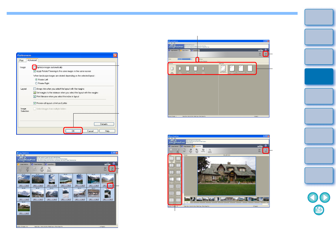Toggle Always trim when selecting layout checkbox
Screen dimensions: 336x237
pyautogui.click(x=35, y=89)
